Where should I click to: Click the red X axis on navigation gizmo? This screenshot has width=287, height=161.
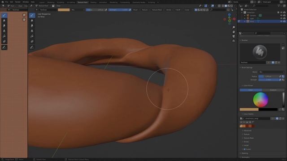pos(234,19)
